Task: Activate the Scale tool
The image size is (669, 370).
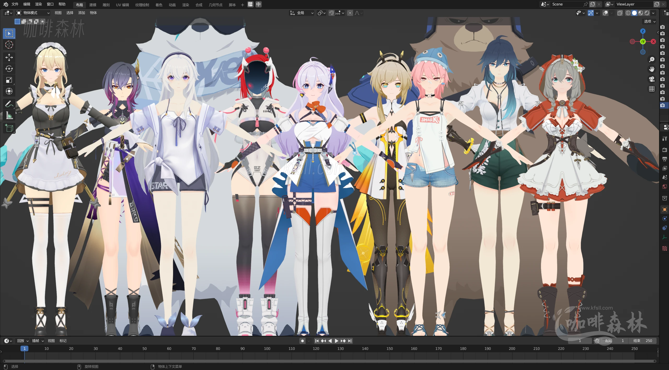Action: (x=9, y=80)
